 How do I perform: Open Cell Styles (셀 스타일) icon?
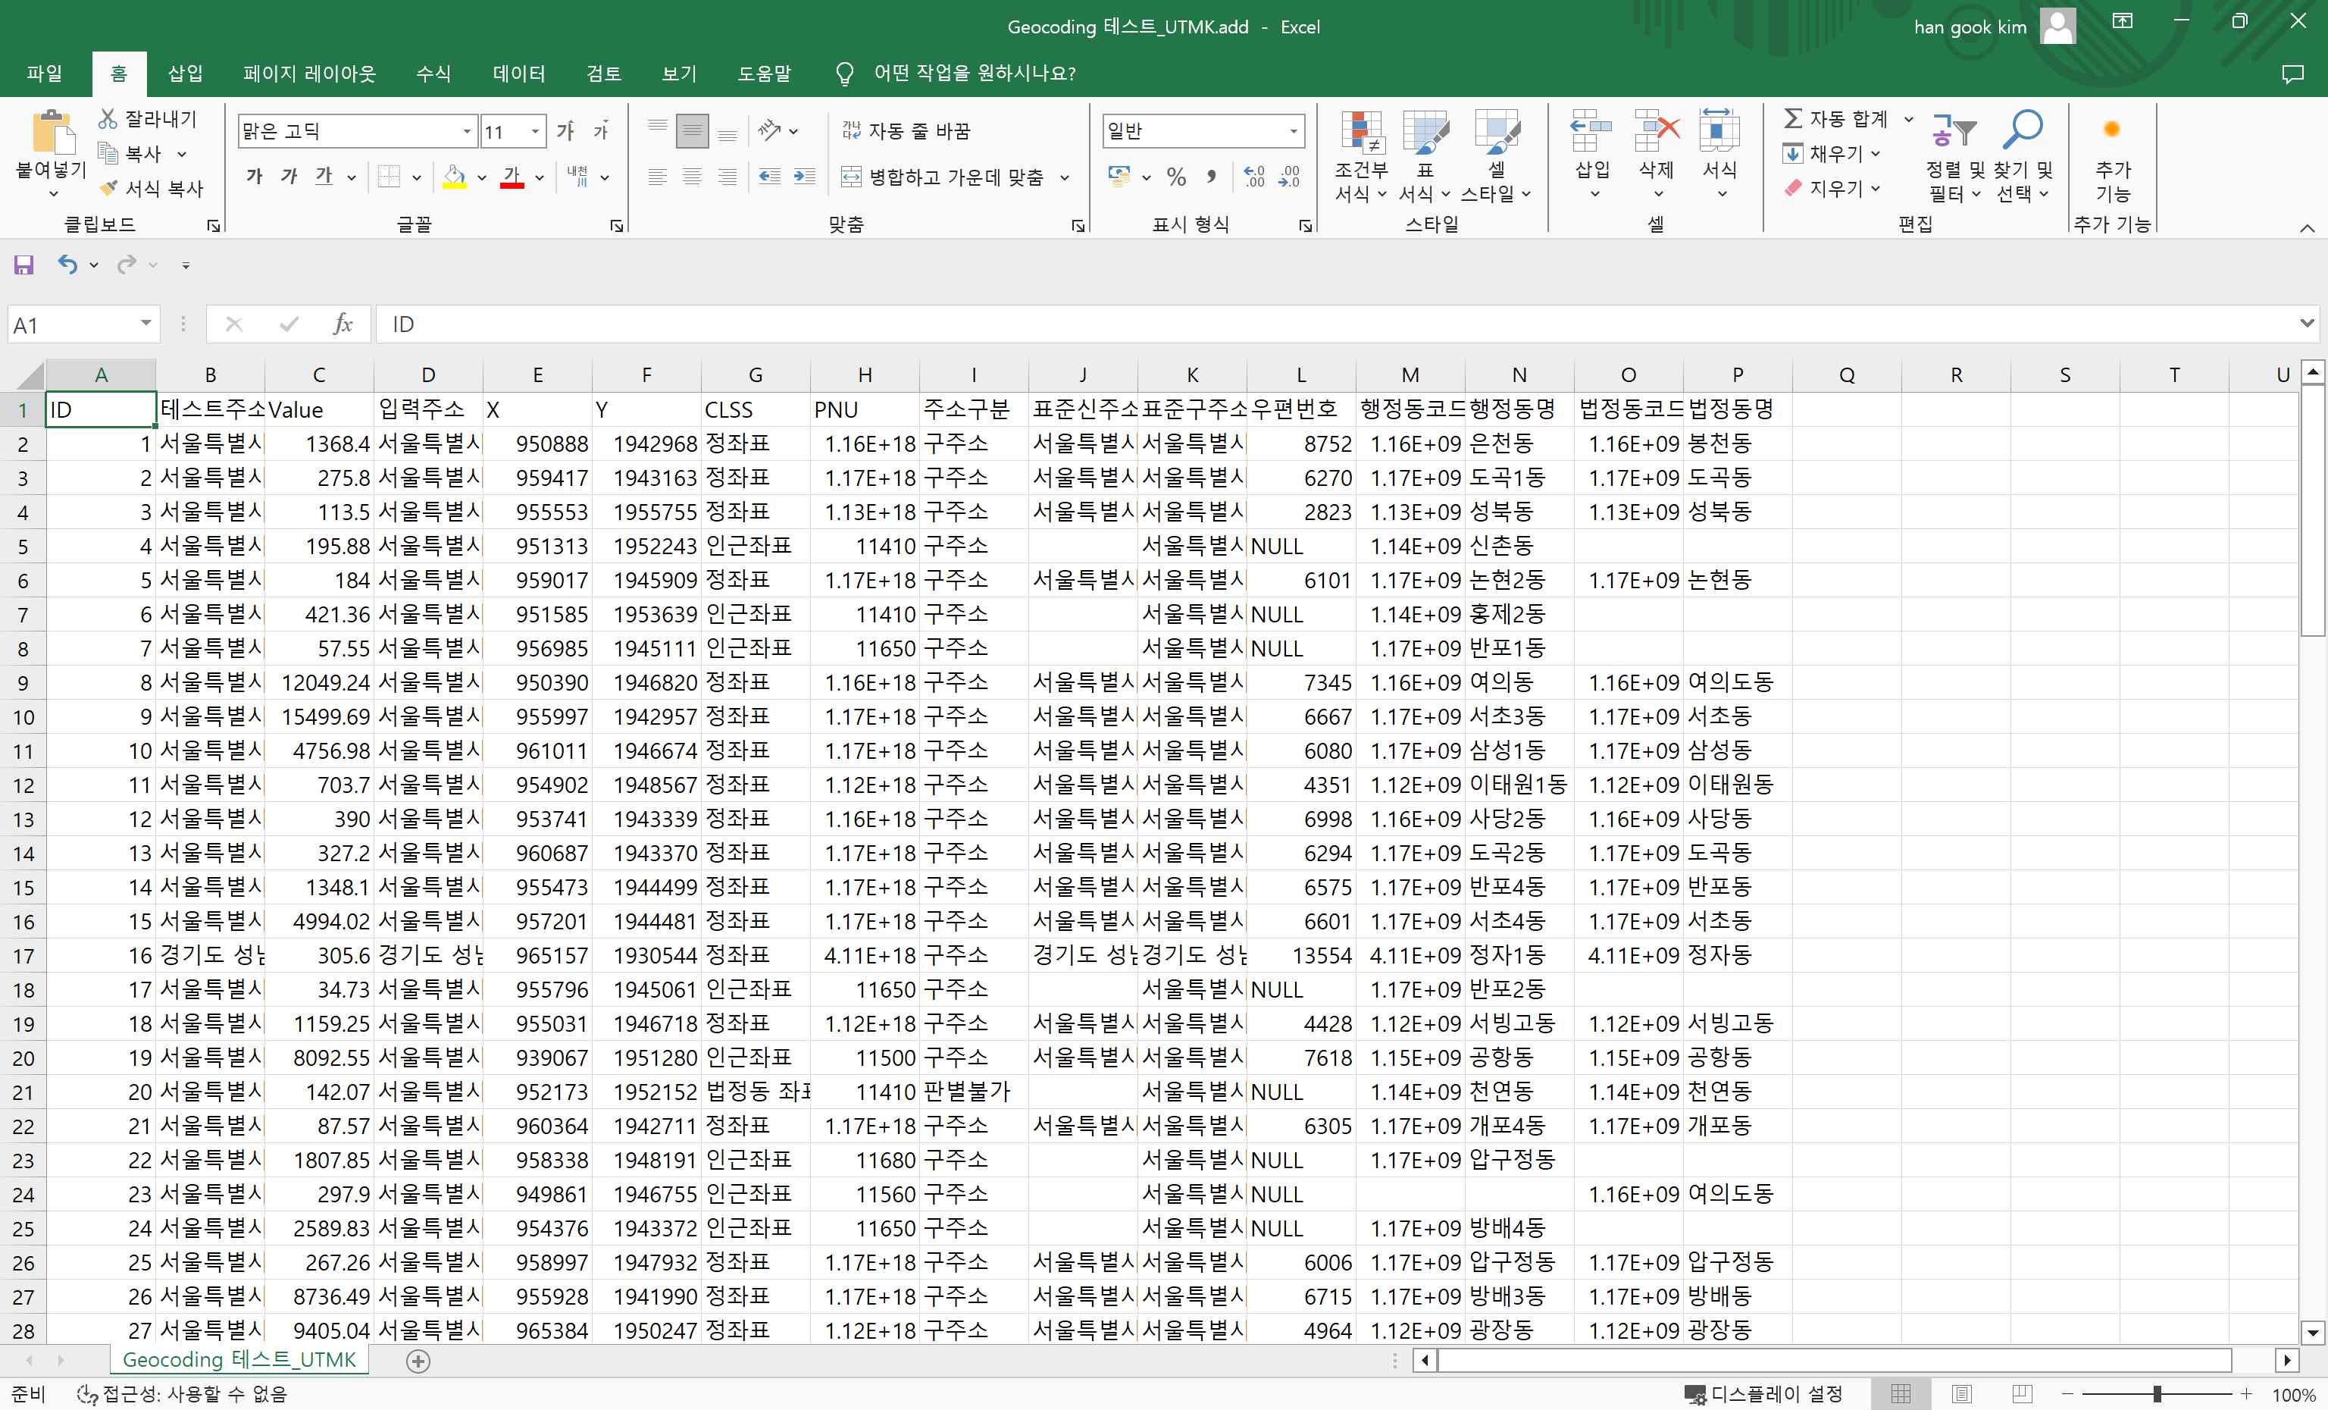coord(1497,133)
